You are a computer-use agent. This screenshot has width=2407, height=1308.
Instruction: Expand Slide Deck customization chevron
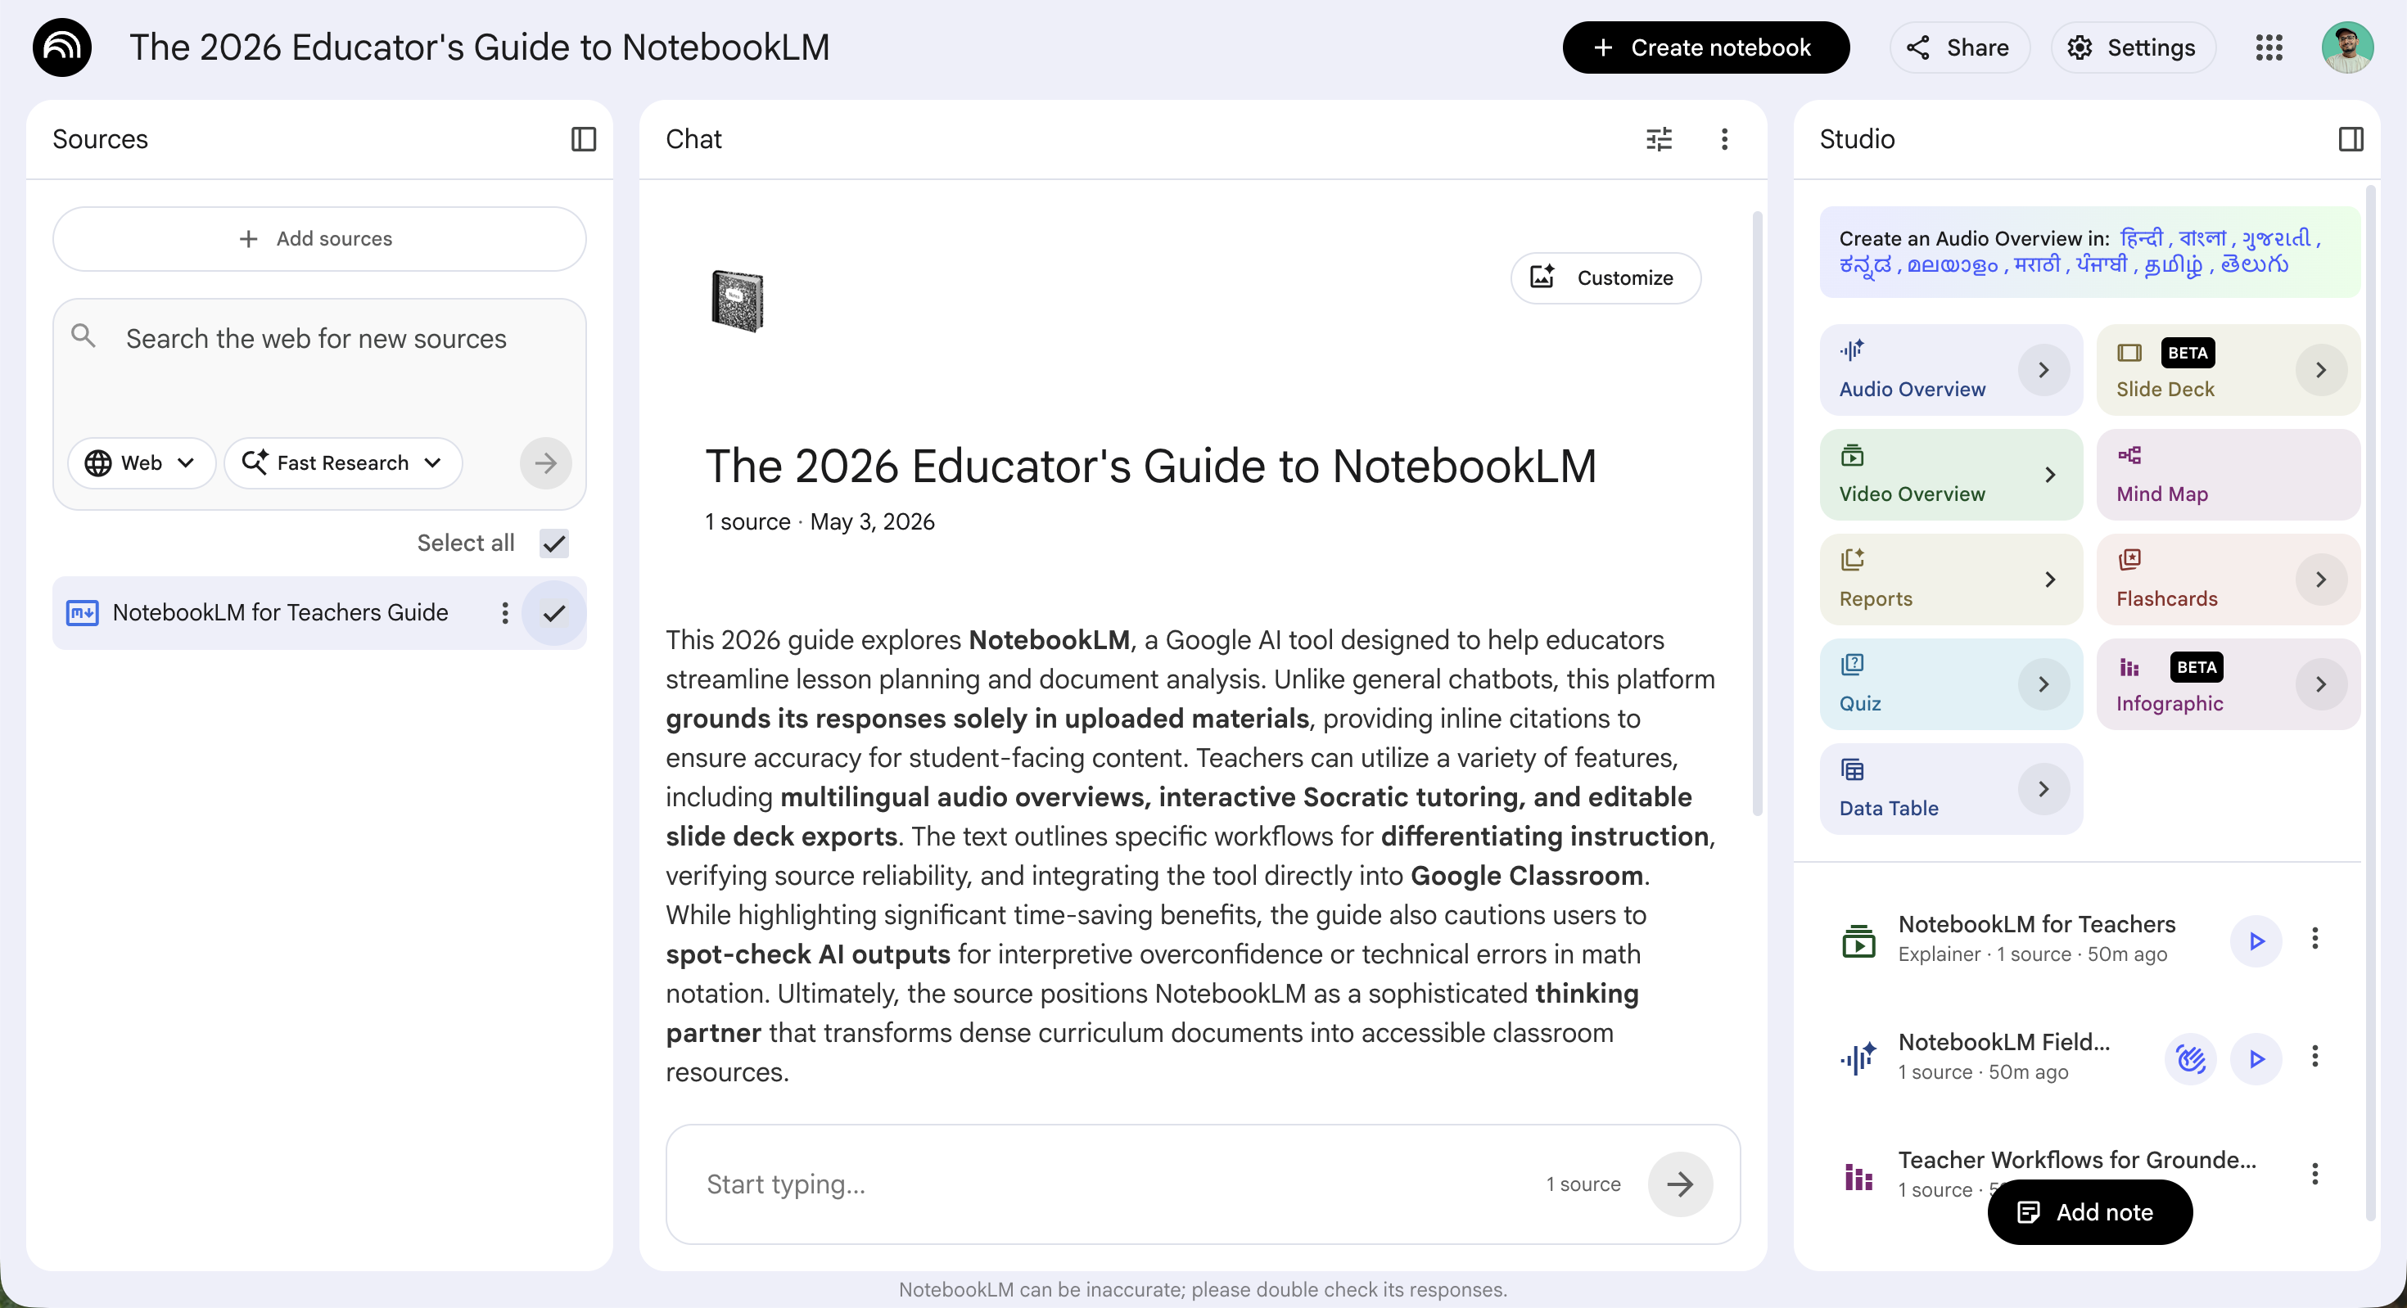[2320, 370]
